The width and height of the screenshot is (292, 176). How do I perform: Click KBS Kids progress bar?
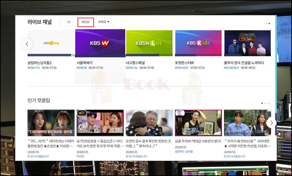point(198,55)
